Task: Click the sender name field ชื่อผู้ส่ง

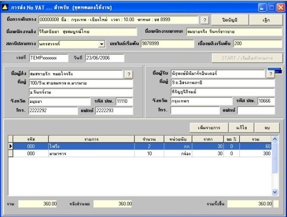Action: click(x=76, y=74)
